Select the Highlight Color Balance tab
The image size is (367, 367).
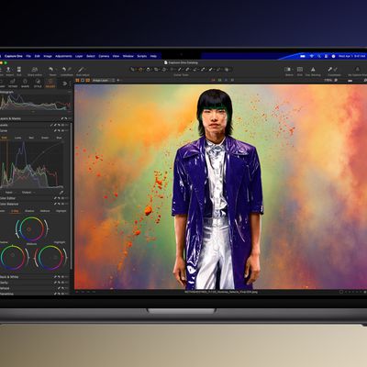point(61,211)
